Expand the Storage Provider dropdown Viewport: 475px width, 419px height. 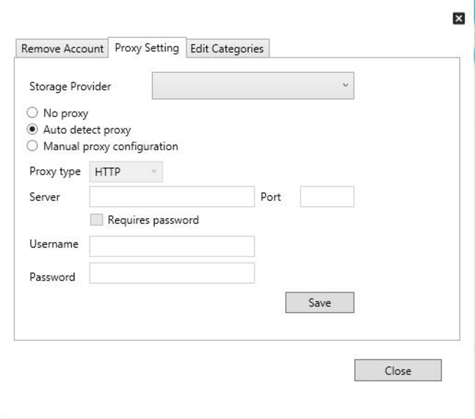(252, 85)
